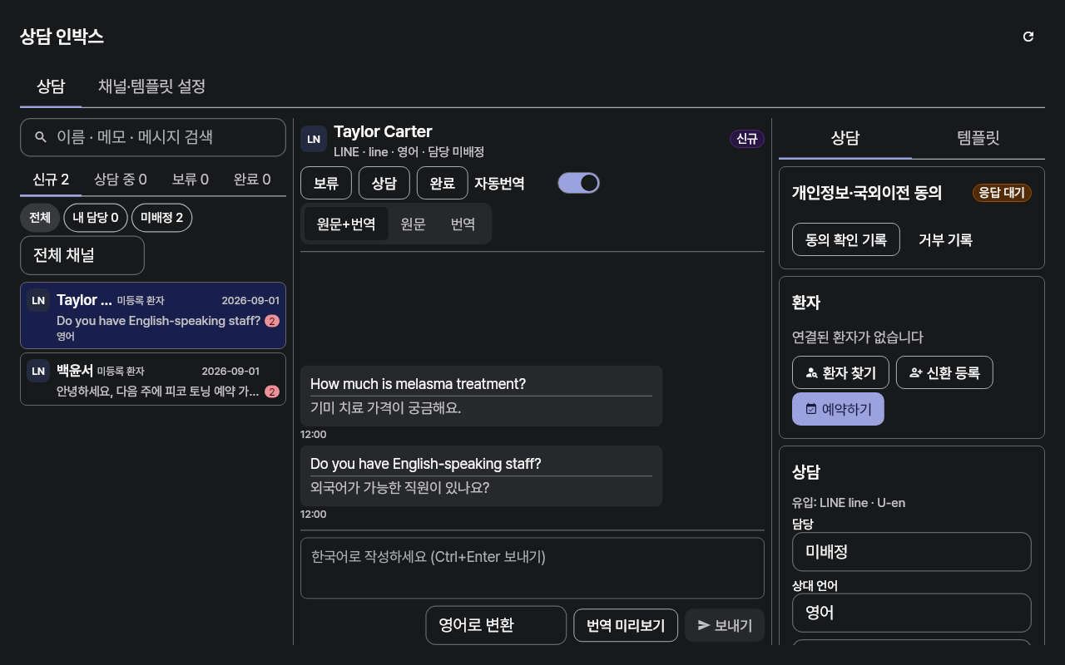The height and width of the screenshot is (665, 1065).
Task: Show the 상담 중 0 conversation list
Action: [121, 180]
